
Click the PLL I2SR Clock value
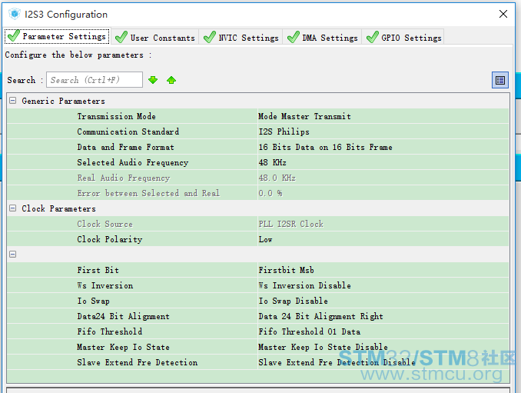[290, 224]
